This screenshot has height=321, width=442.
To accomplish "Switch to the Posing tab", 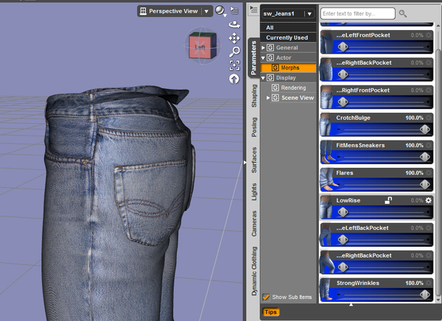I will 254,127.
